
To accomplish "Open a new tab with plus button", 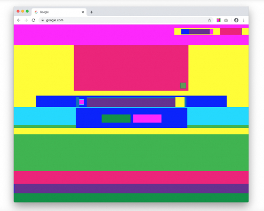I will [91, 12].
